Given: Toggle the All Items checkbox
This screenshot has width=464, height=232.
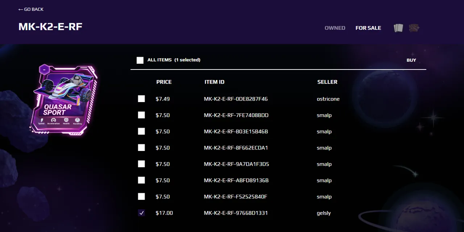Looking at the screenshot, I should point(140,60).
